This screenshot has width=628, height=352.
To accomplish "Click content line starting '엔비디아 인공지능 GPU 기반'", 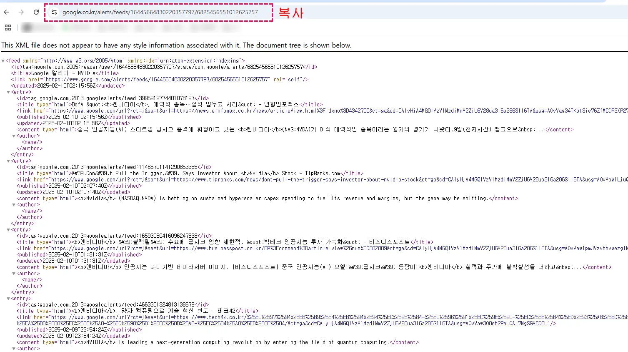I will (314, 267).
